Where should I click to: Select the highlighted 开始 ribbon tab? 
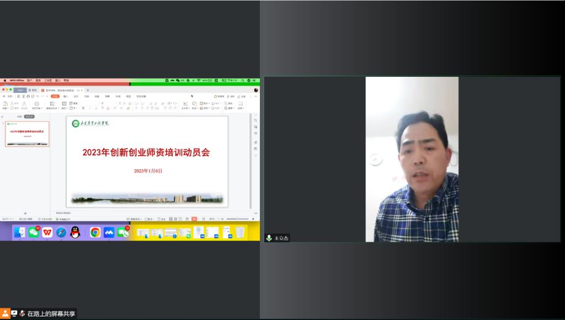pos(55,96)
